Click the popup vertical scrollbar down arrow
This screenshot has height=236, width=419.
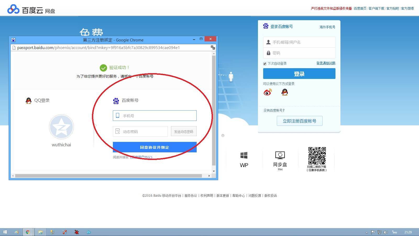pyautogui.click(x=214, y=171)
